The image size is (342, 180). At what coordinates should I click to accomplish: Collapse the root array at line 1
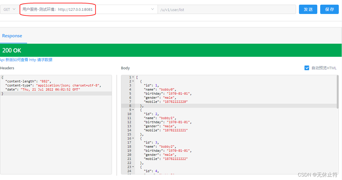133,77
